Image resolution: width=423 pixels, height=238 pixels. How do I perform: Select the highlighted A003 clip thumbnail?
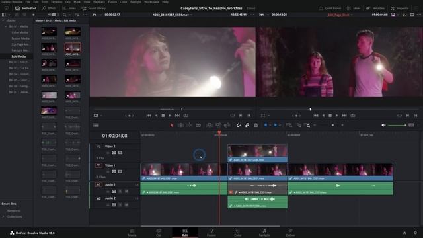(73, 48)
